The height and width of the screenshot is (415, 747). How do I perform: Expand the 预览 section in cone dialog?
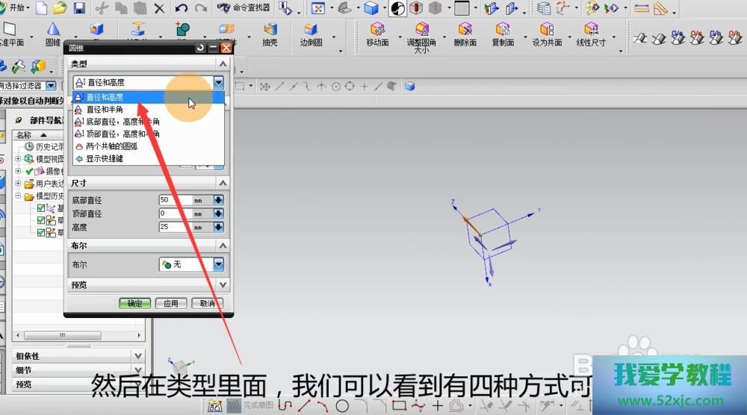tap(222, 285)
